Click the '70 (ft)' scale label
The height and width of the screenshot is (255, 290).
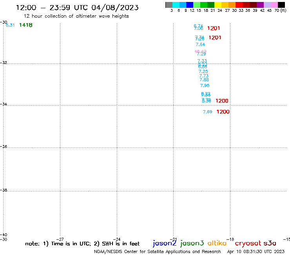click(x=280, y=11)
